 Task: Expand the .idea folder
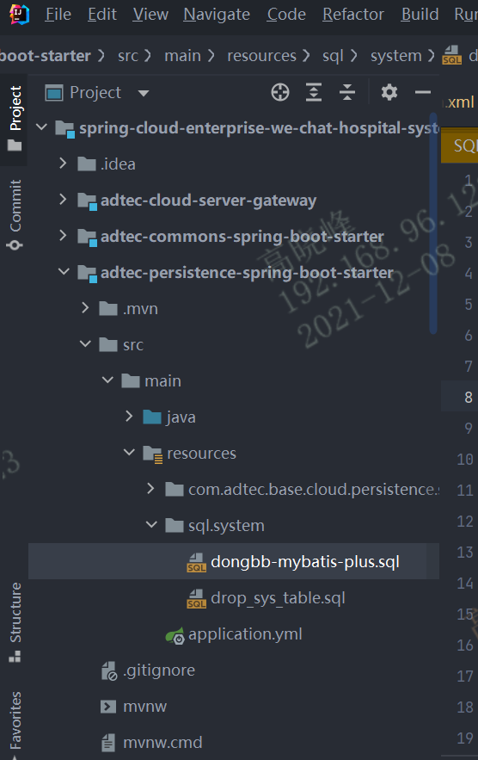pos(63,163)
